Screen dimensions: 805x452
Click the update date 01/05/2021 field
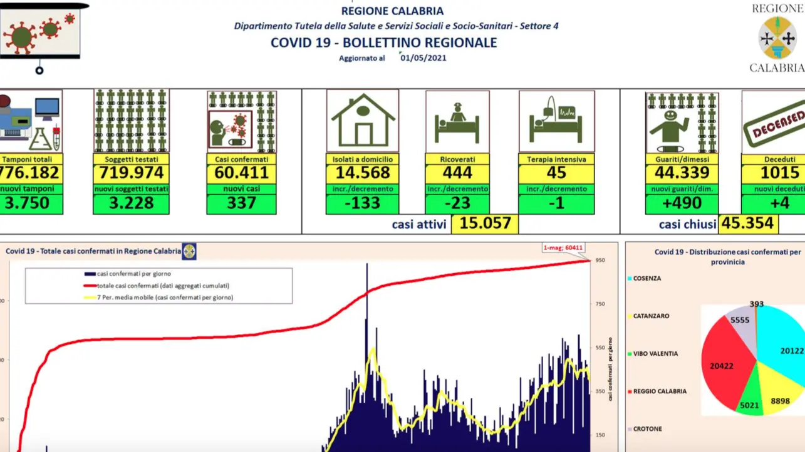(423, 58)
